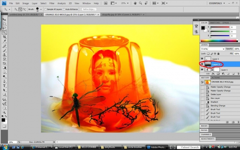Expand the Masks panel

click(204, 126)
